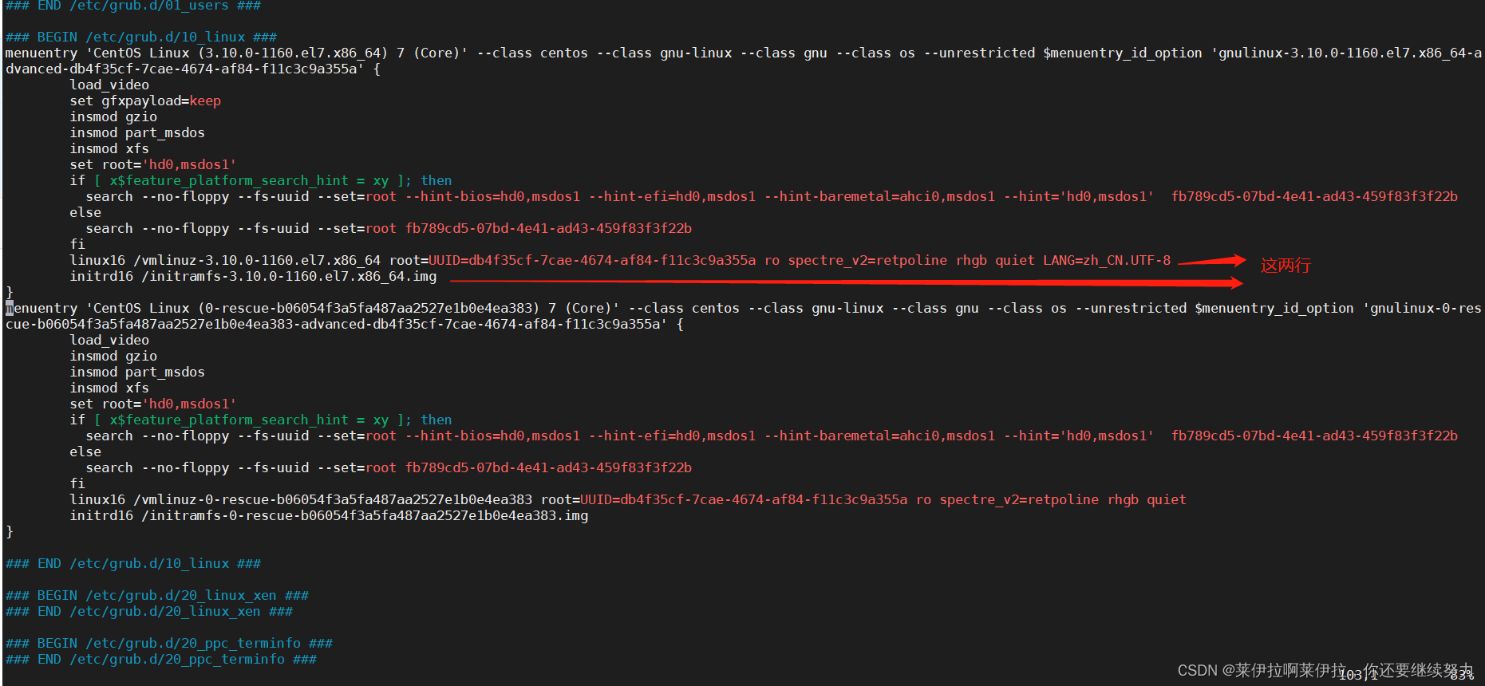The width and height of the screenshot is (1485, 686).
Task: Click 'insmod gzio' in the 3.10.0-1160 entry
Action: click(x=113, y=116)
